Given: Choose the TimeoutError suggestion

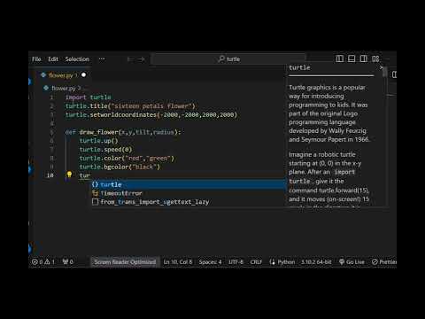Looking at the screenshot, I should point(189,193).
